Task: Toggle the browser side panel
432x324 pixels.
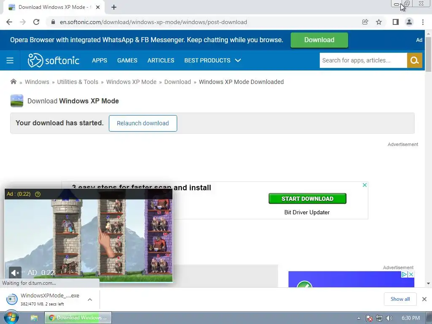Action: 396,22
